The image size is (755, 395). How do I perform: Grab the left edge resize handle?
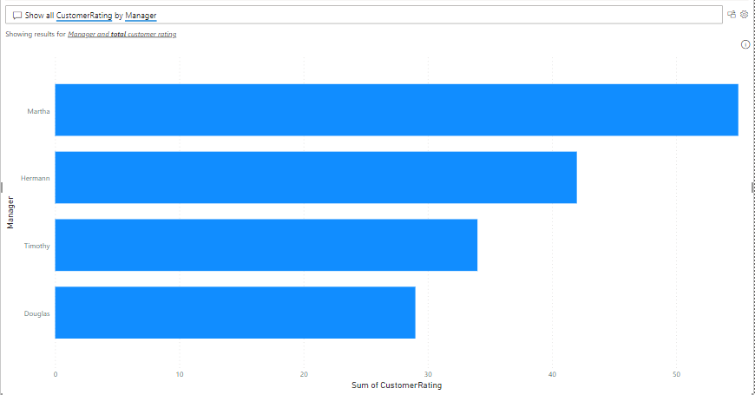tap(2, 187)
